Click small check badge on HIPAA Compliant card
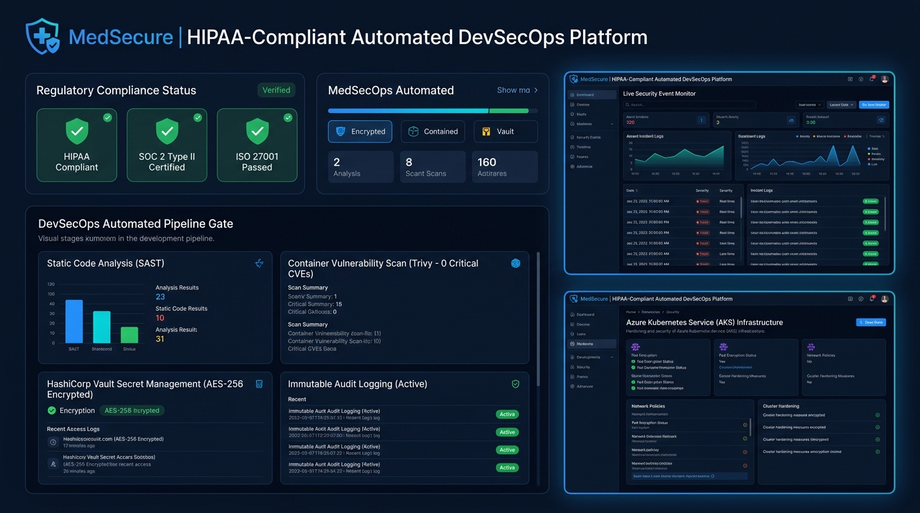The image size is (920, 513). click(x=108, y=118)
